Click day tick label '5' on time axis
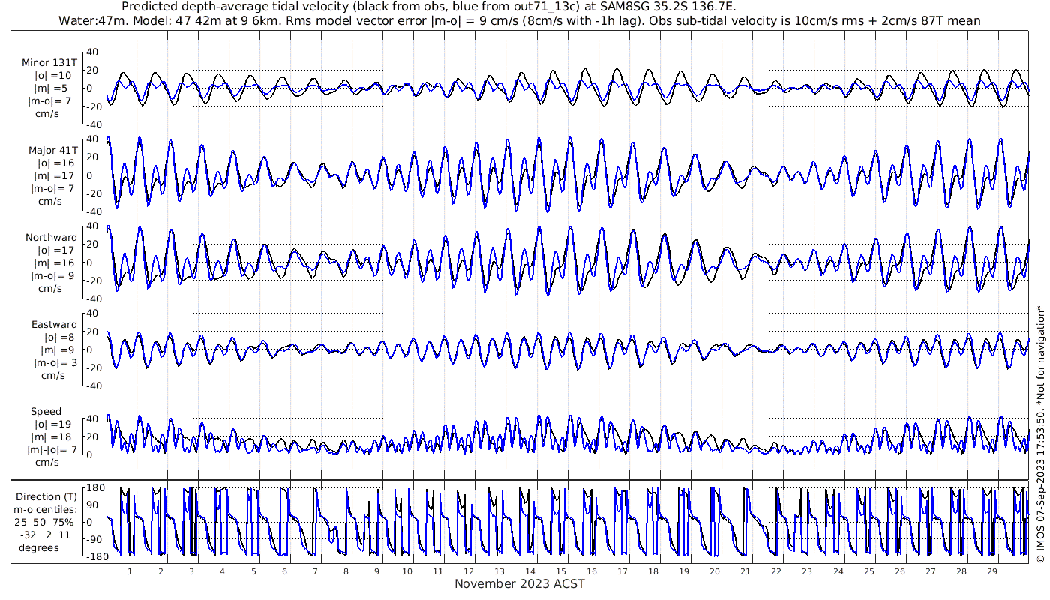 [253, 571]
